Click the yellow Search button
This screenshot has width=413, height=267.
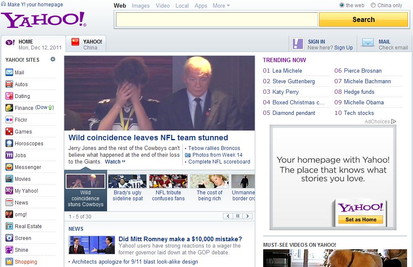coord(363,19)
